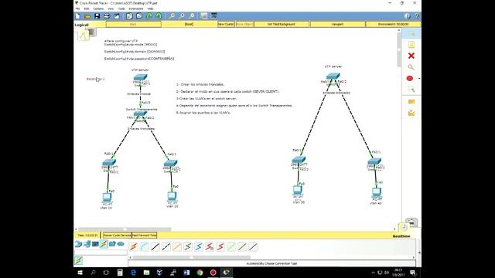Pick the black zigzag Phone cable
Viewport: 495px width, 278px height.
click(188, 246)
